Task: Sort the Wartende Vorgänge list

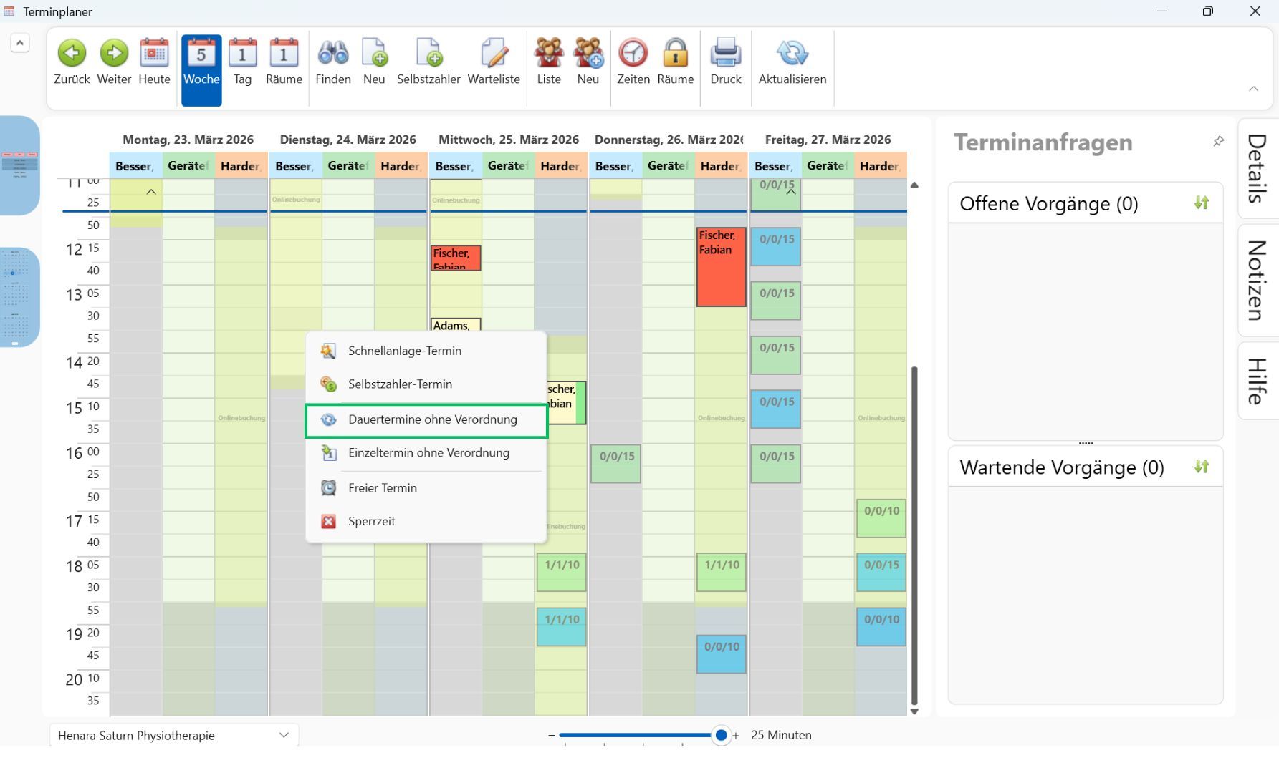Action: point(1202,467)
